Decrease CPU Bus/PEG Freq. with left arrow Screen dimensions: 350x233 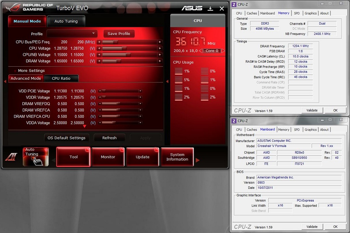click(99, 42)
